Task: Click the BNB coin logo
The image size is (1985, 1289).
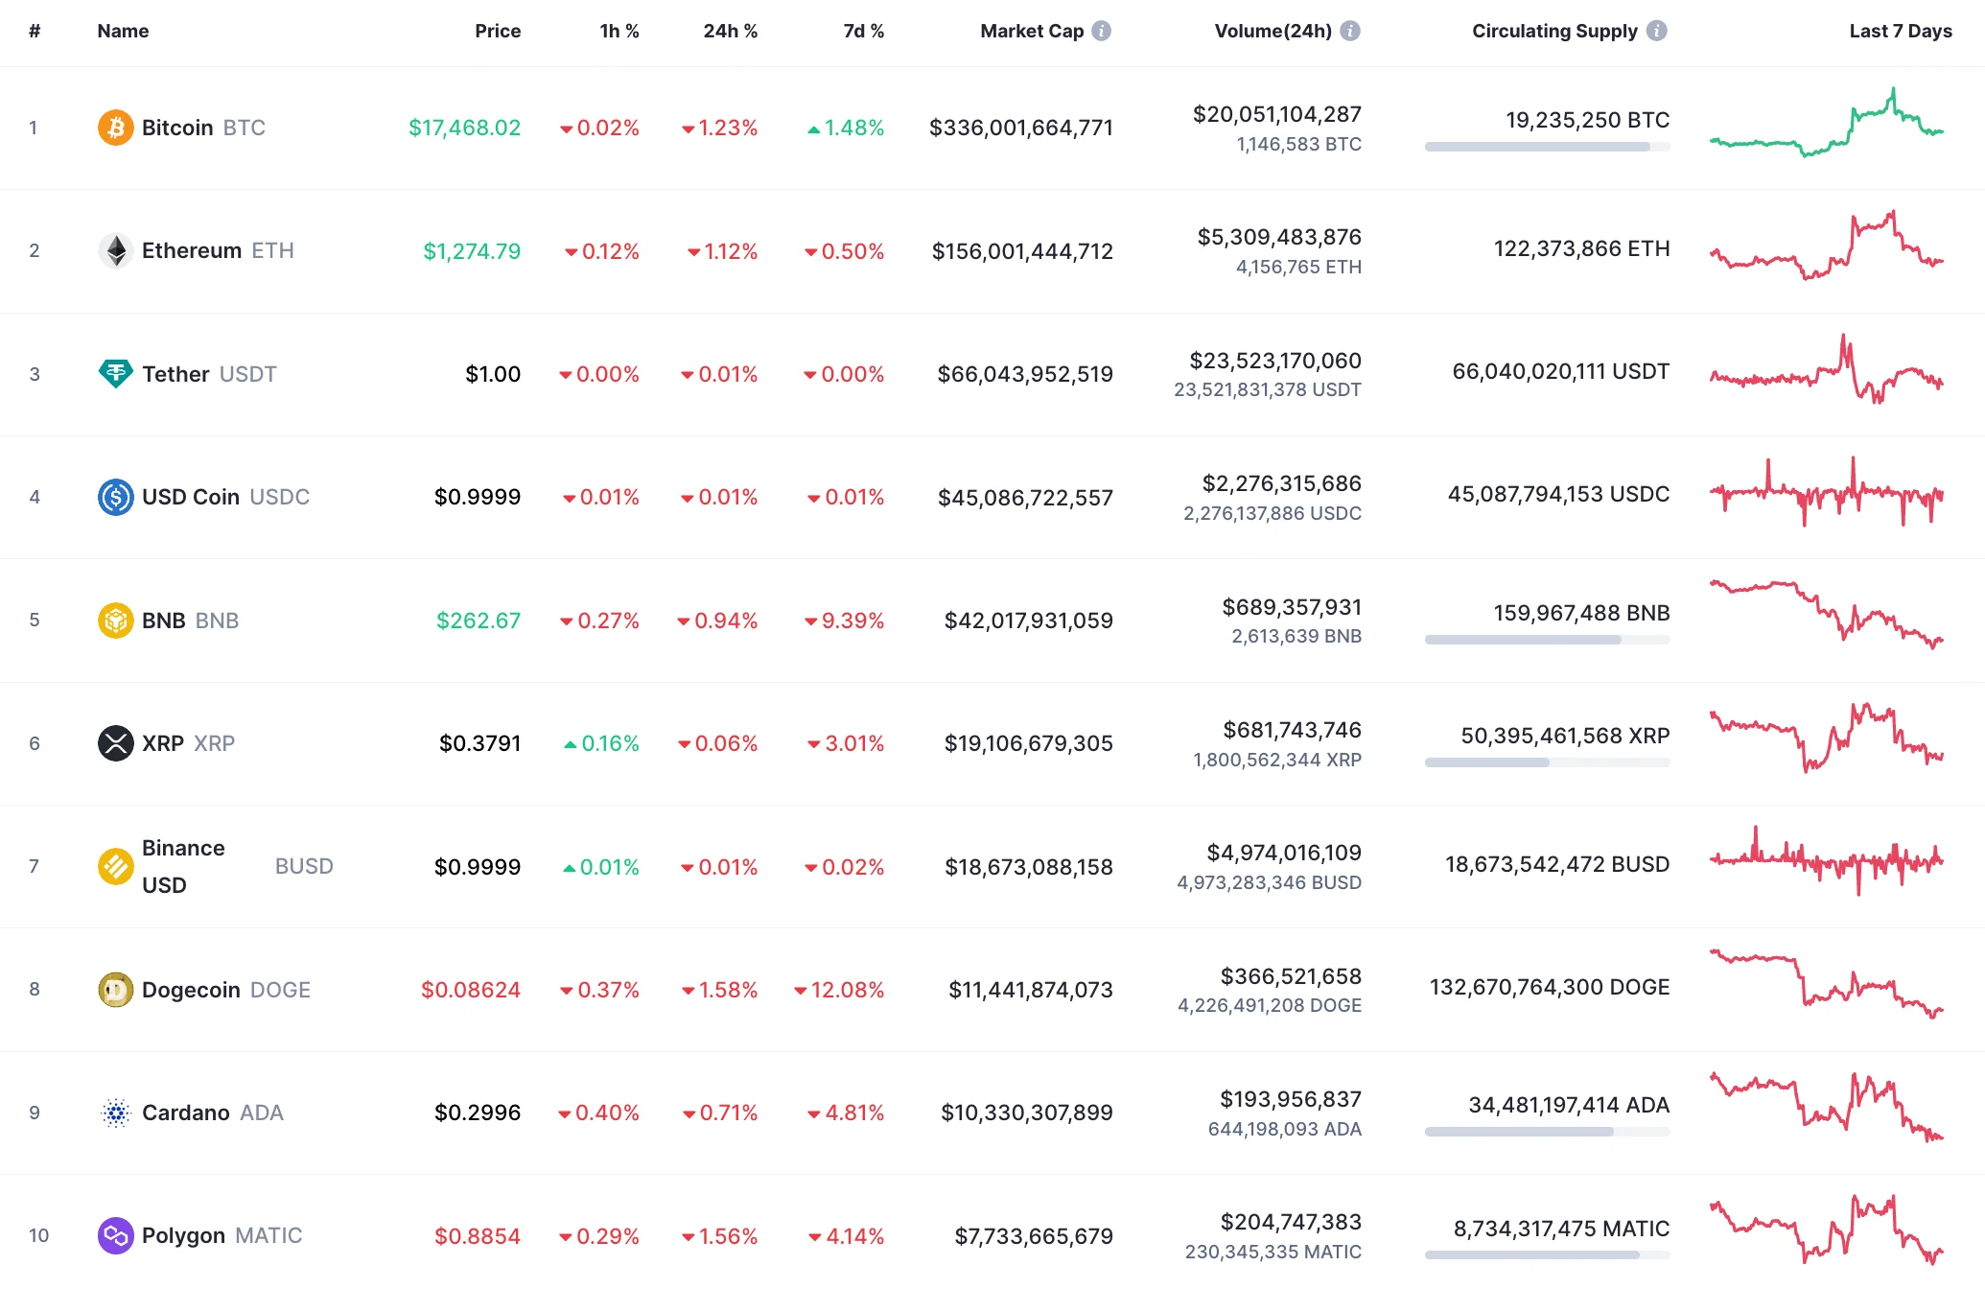Action: click(115, 621)
